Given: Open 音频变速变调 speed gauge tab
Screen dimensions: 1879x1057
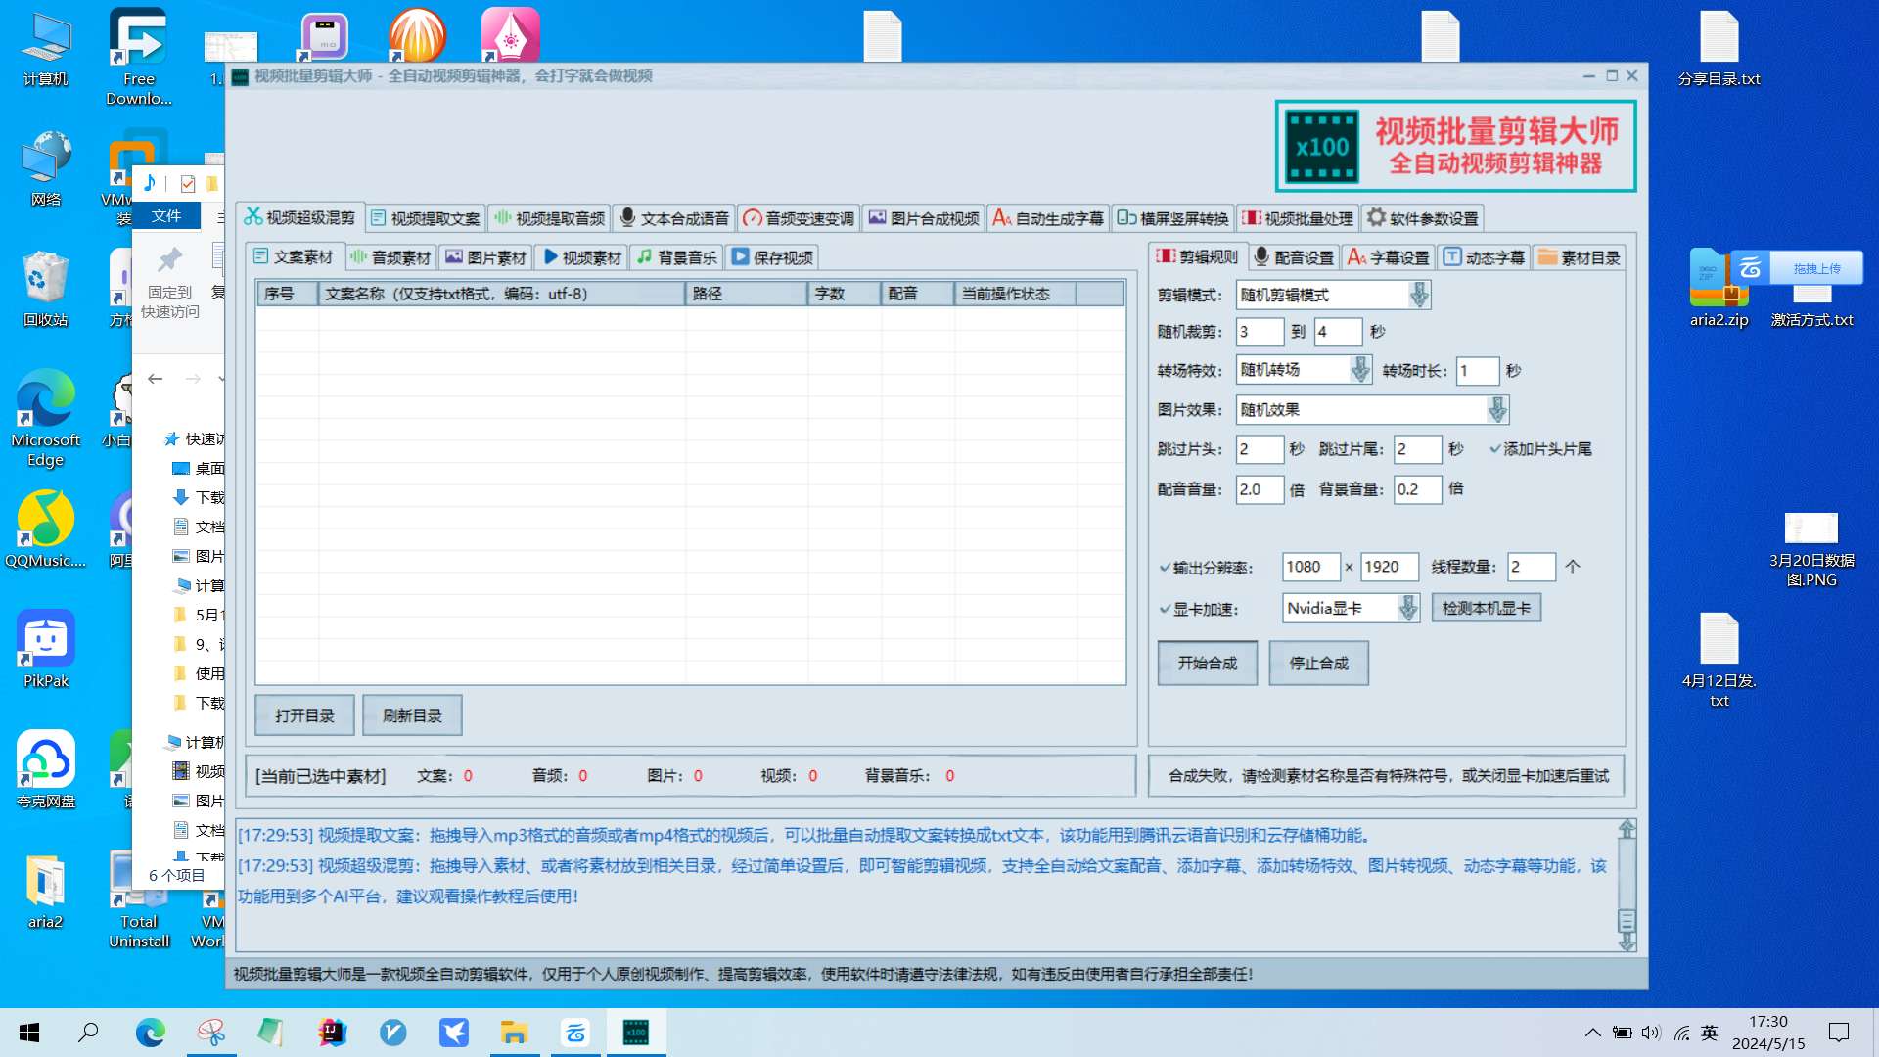Looking at the screenshot, I should point(799,218).
